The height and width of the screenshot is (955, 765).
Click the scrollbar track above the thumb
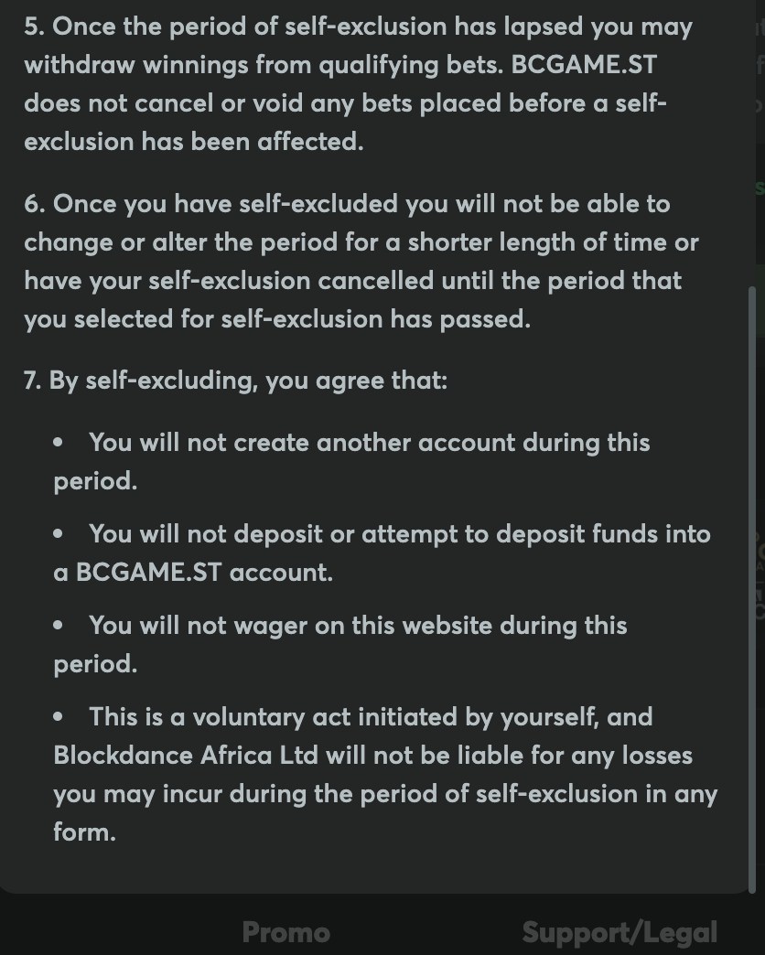click(x=753, y=137)
